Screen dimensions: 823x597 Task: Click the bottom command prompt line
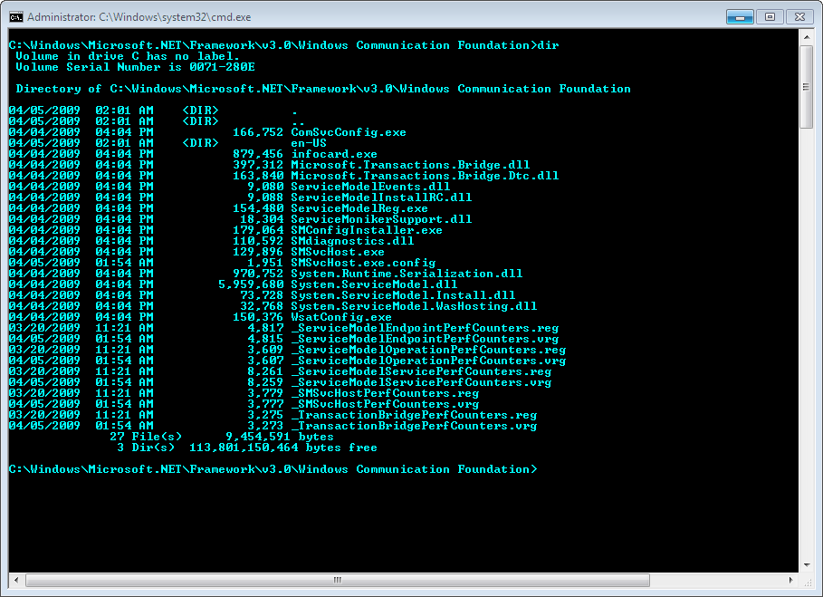273,469
